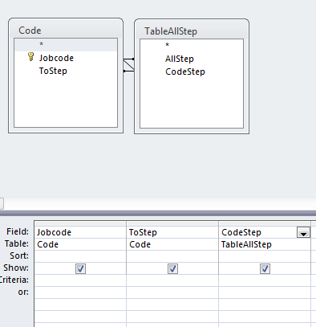Click the ToStep field cell in grid

172,232
